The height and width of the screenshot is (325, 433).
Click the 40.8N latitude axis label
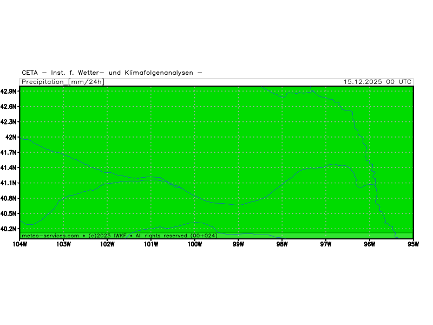(x=9, y=198)
